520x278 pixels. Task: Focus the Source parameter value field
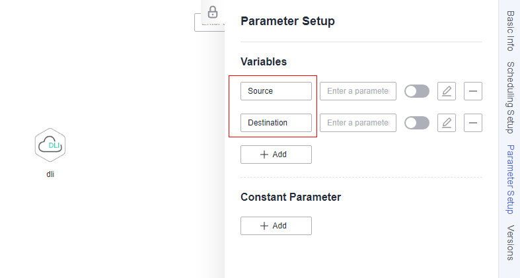[x=357, y=91]
